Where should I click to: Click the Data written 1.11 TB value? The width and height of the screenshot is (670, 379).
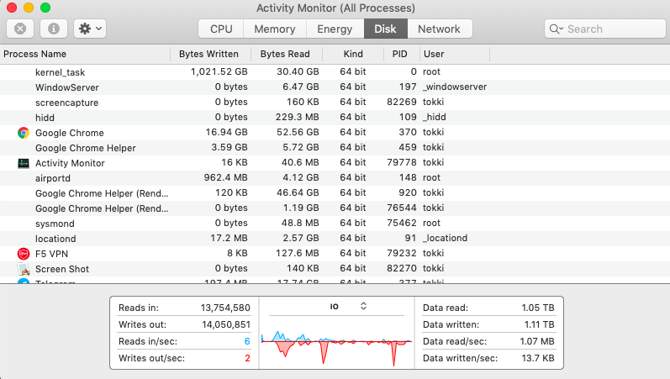pos(539,324)
